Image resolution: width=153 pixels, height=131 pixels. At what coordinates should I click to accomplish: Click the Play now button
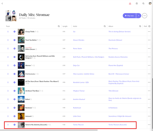click(x=129, y=16)
